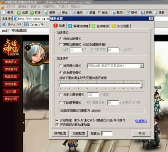Collapse the left sidebar arrow handle
Image resolution: width=168 pixels, height=152 pixels.
[23, 122]
